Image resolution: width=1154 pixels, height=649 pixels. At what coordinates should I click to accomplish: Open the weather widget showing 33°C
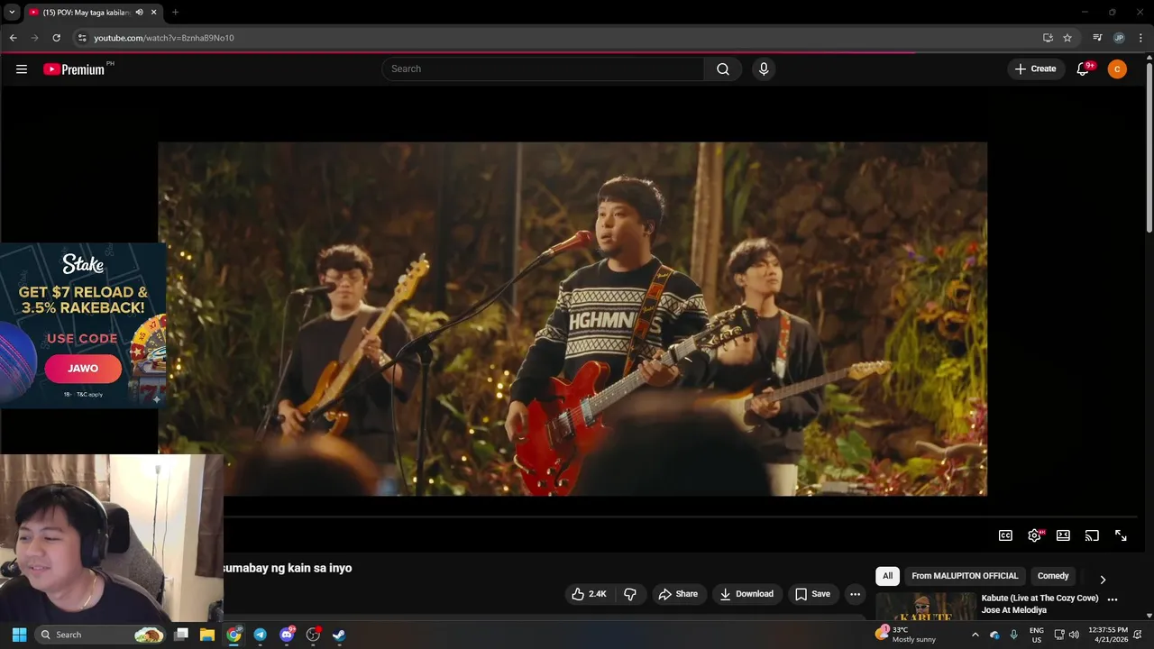(x=906, y=635)
